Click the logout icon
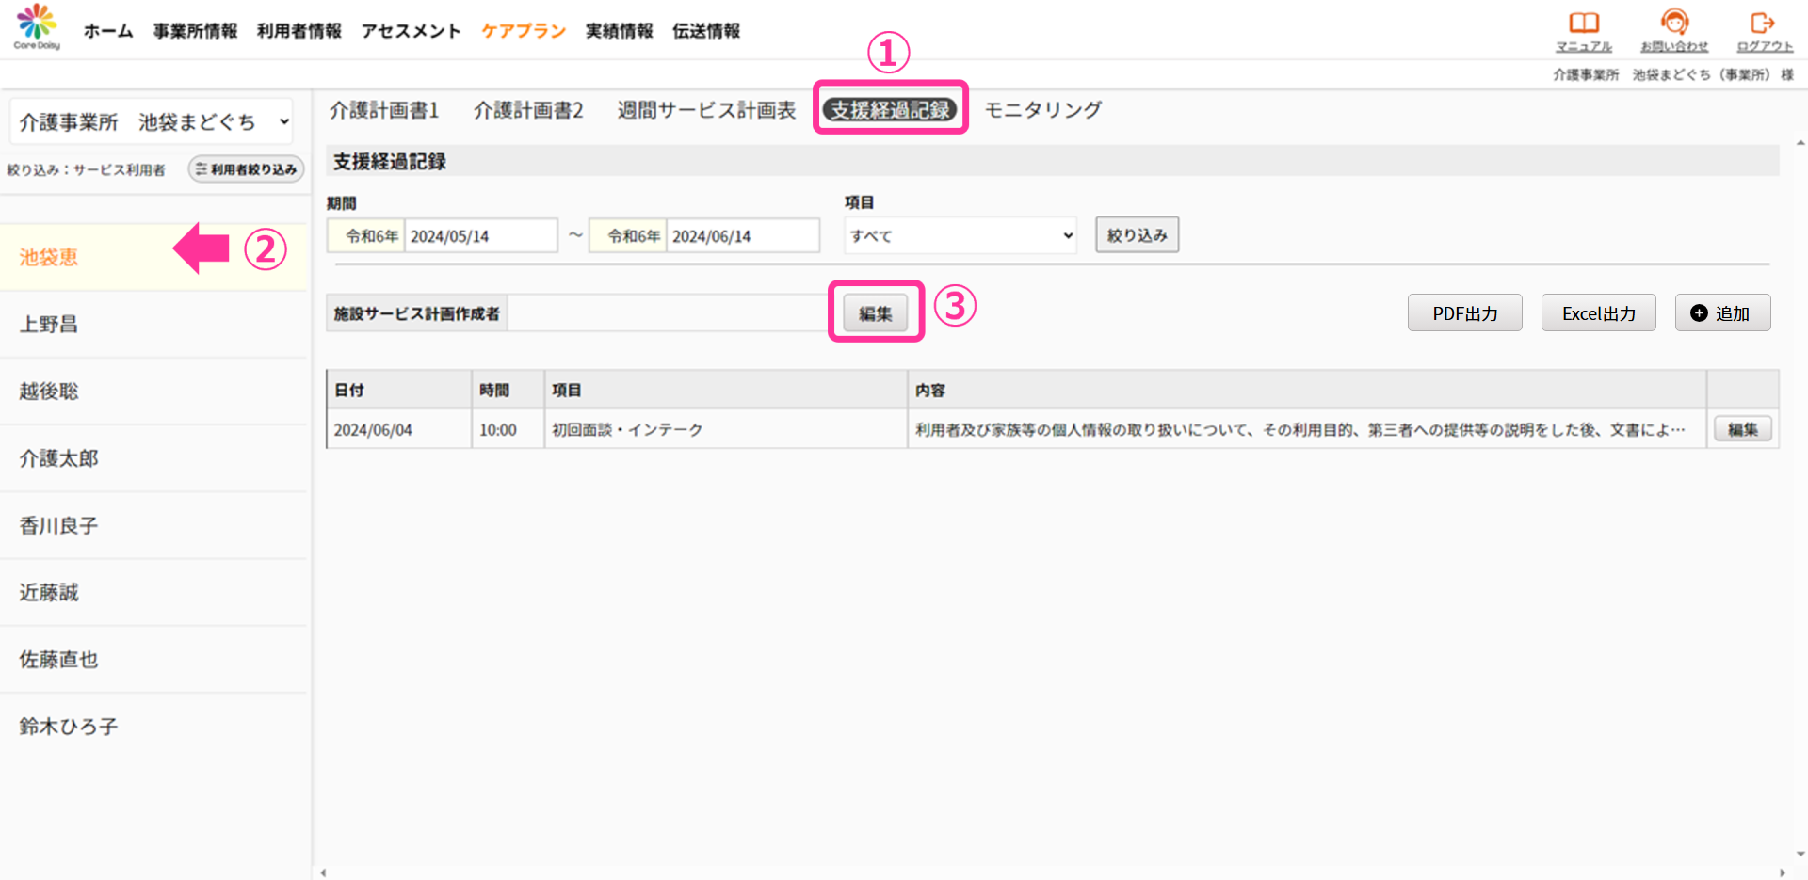This screenshot has width=1808, height=880. (x=1762, y=23)
